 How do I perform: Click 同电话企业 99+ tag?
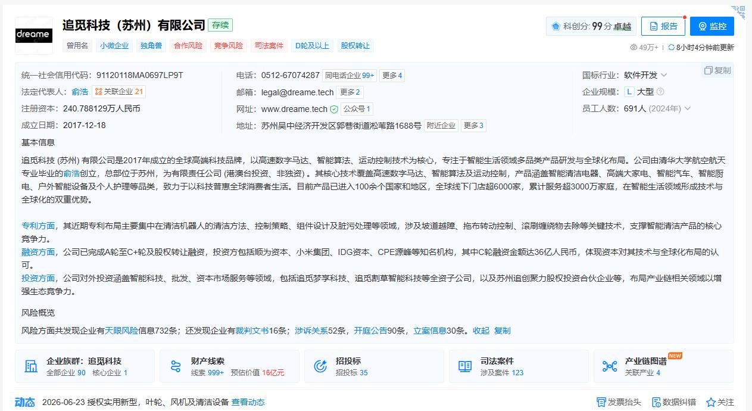click(350, 76)
